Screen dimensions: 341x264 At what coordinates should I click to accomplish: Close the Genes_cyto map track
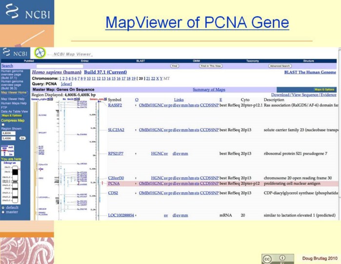51,99
